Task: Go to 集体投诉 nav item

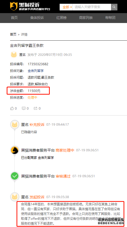Action: pyautogui.click(x=37, y=18)
